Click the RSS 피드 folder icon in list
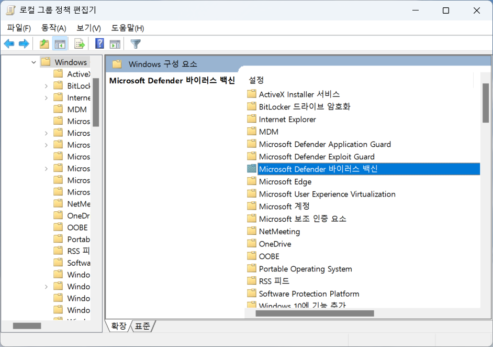 tap(252, 280)
